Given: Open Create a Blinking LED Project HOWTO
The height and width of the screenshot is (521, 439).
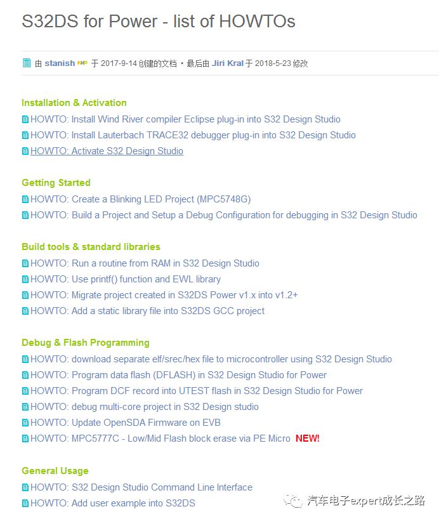Looking at the screenshot, I should 140,199.
